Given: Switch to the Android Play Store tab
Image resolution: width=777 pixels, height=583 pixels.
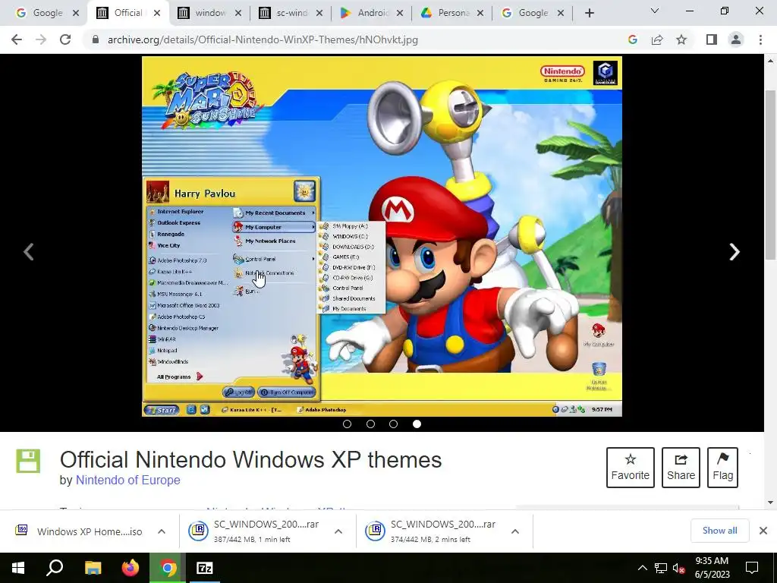Looking at the screenshot, I should click(372, 13).
